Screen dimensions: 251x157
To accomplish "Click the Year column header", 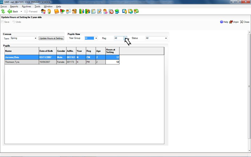I will [x=81, y=51].
